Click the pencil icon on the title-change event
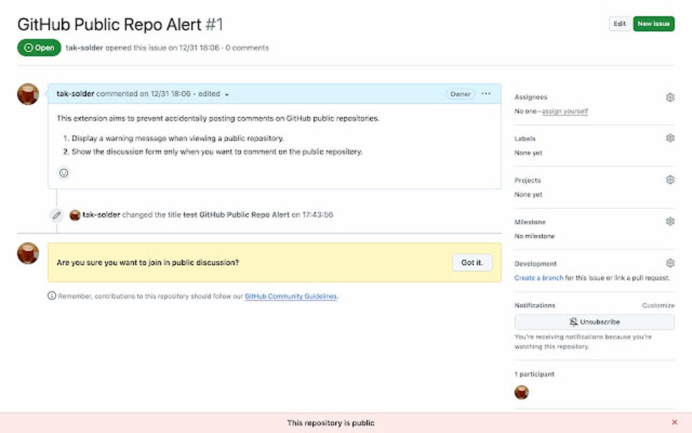Screen dimensions: 692x433 point(56,214)
